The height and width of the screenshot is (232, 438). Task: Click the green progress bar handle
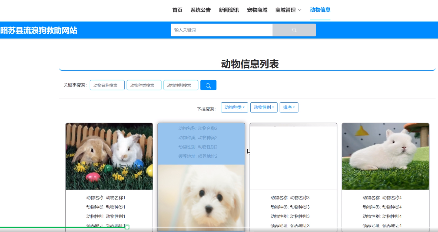(127, 227)
